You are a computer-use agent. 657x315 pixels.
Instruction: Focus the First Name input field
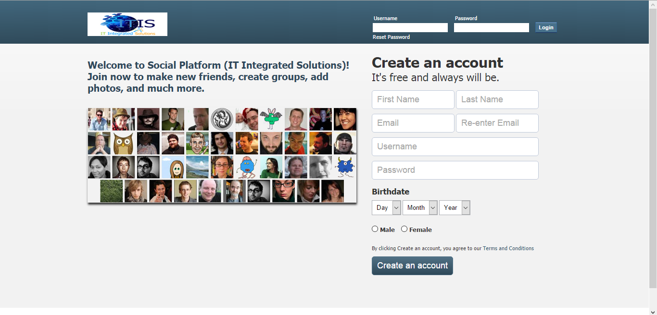pyautogui.click(x=413, y=99)
